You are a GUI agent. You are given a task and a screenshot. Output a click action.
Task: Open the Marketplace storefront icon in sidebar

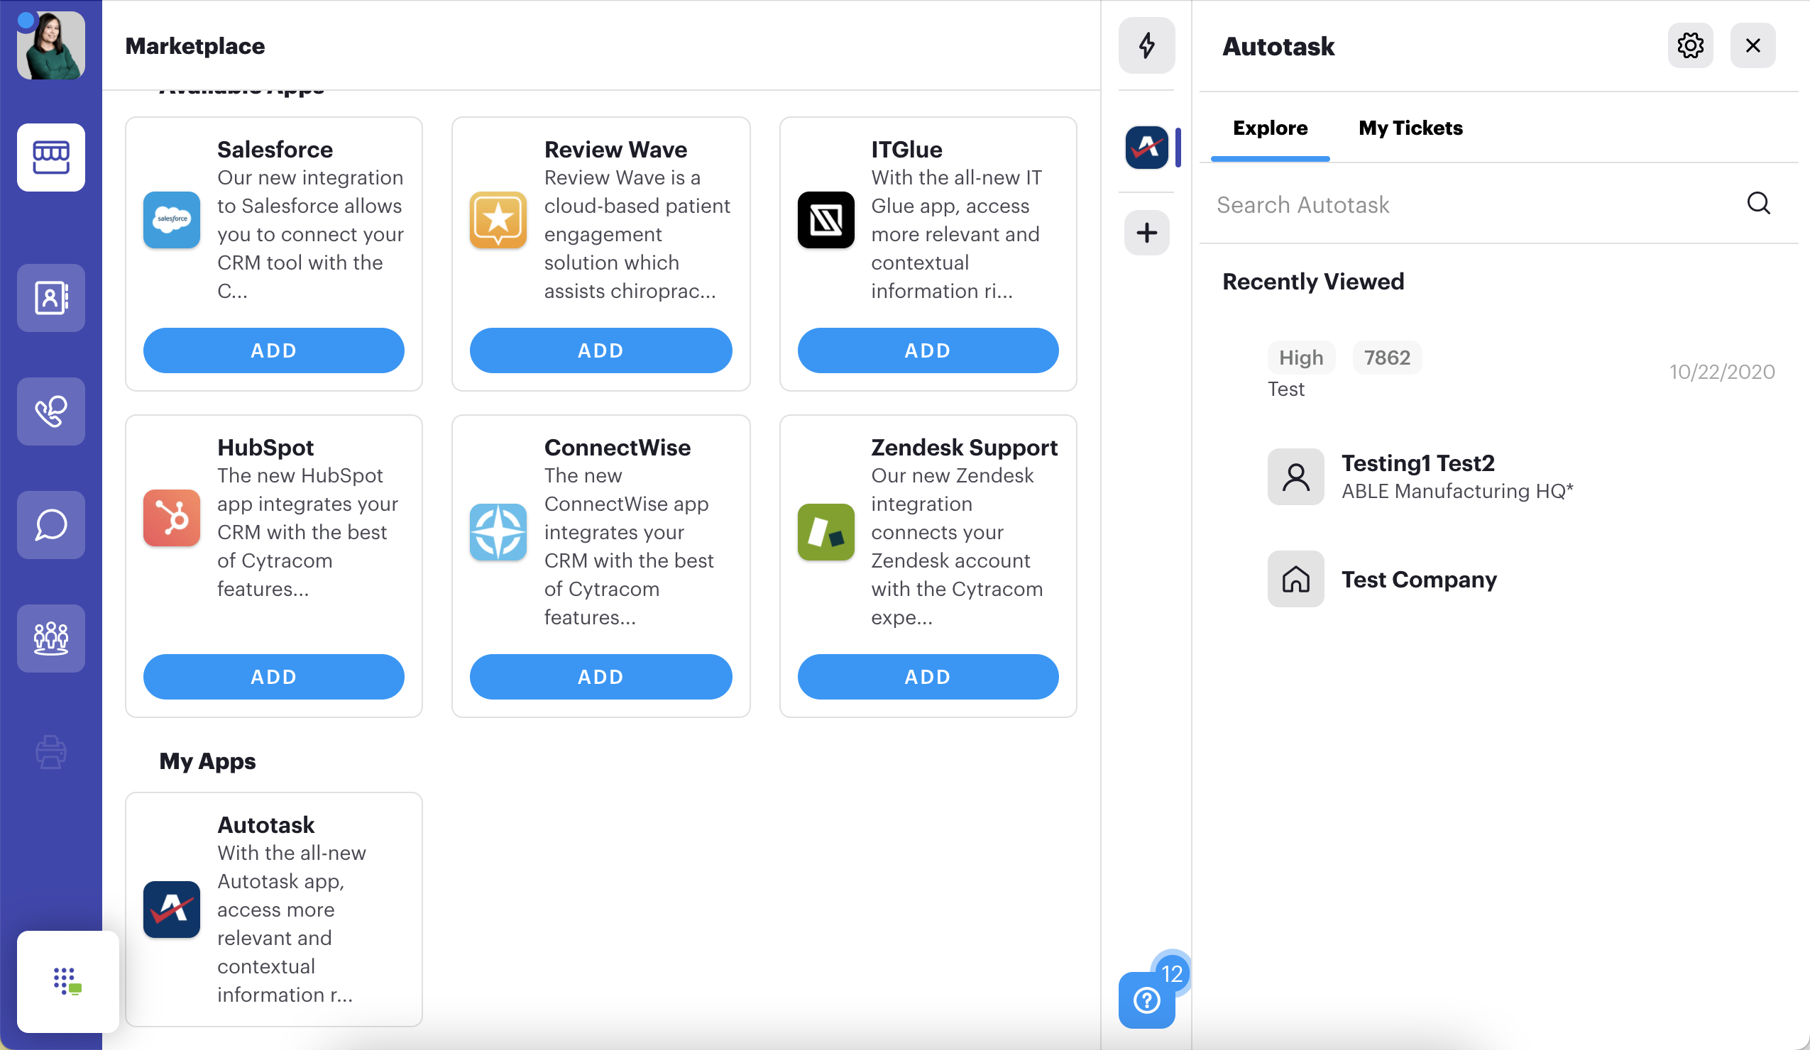[51, 157]
